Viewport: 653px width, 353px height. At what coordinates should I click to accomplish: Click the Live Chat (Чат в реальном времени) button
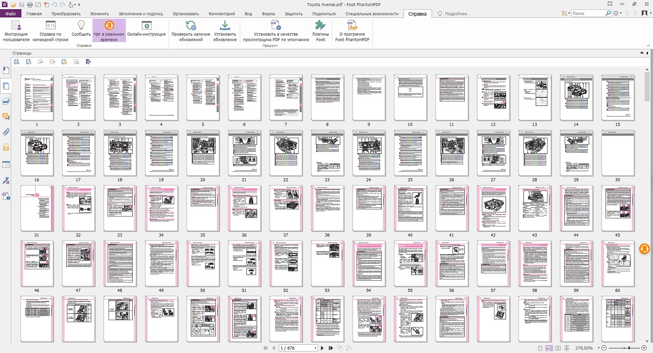109,31
